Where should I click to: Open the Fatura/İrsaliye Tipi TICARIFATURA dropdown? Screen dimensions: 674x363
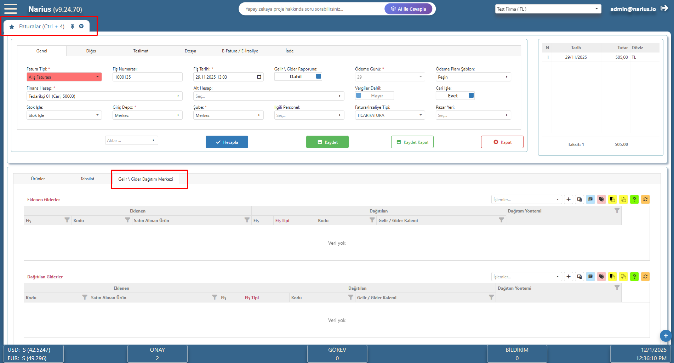(390, 115)
